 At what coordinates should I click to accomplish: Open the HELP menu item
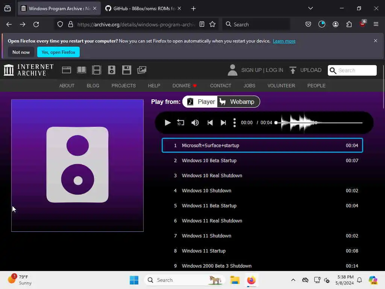154,85
